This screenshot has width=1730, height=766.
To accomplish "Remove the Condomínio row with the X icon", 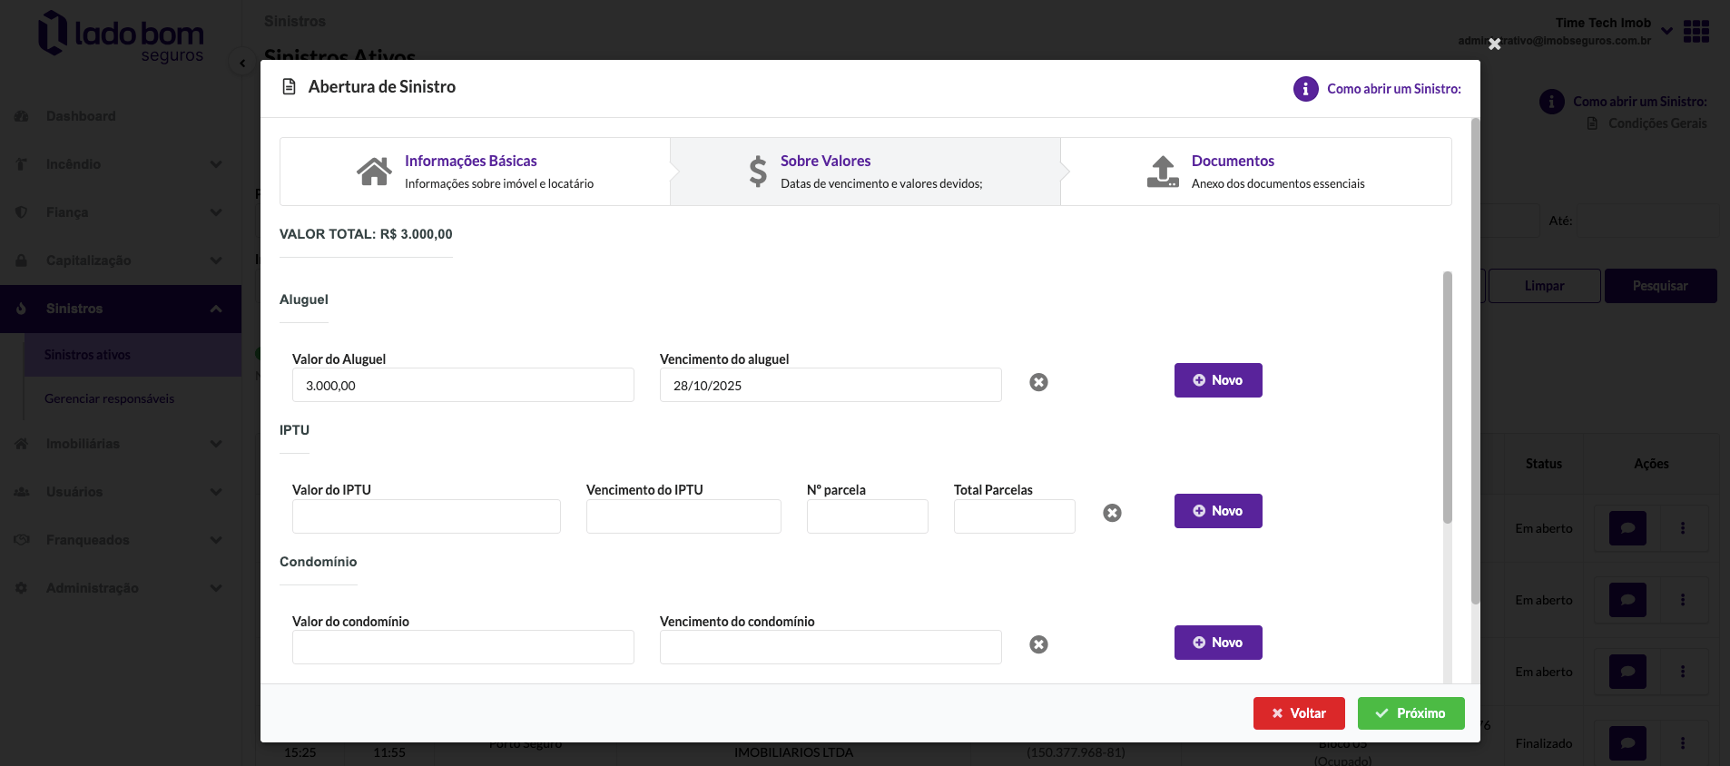I will click(x=1038, y=644).
